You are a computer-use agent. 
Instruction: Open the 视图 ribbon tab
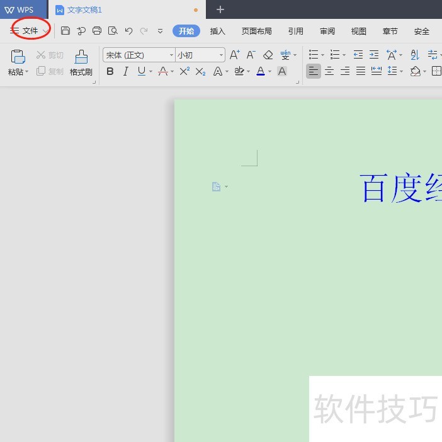click(x=358, y=31)
